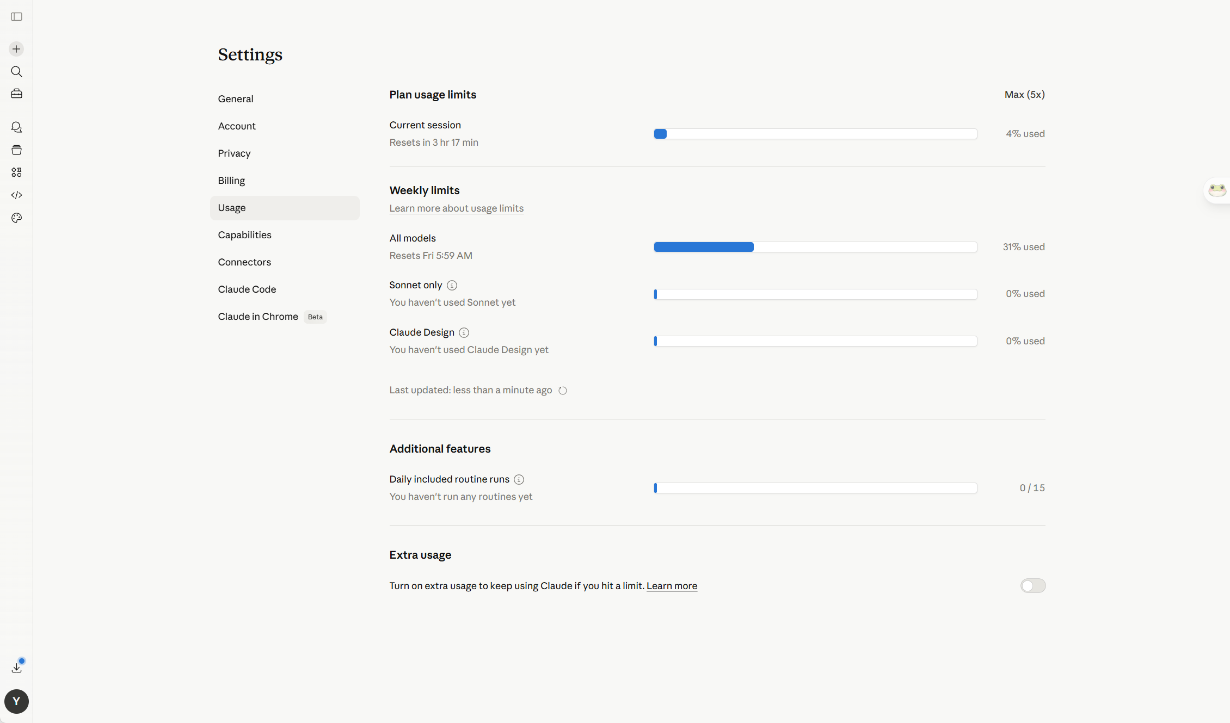Open chats speech bubble icon
Image resolution: width=1230 pixels, height=723 pixels.
[x=16, y=127]
